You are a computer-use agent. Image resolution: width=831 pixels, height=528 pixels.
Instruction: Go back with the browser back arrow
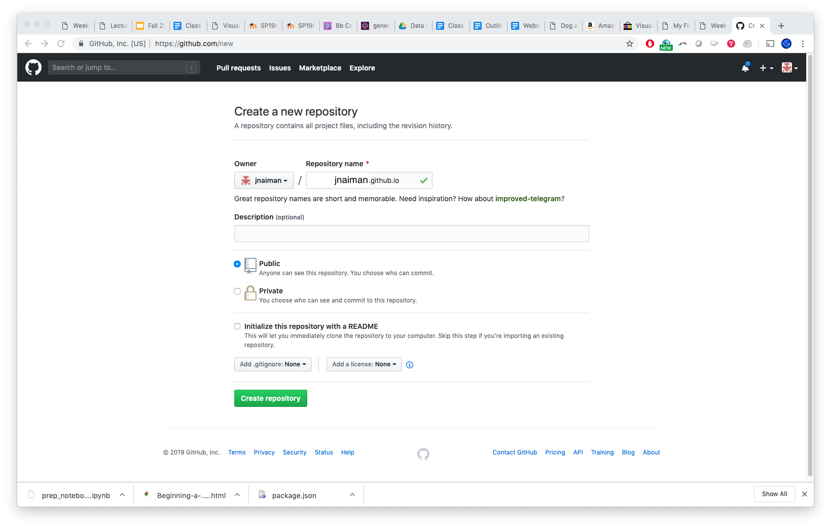point(28,44)
